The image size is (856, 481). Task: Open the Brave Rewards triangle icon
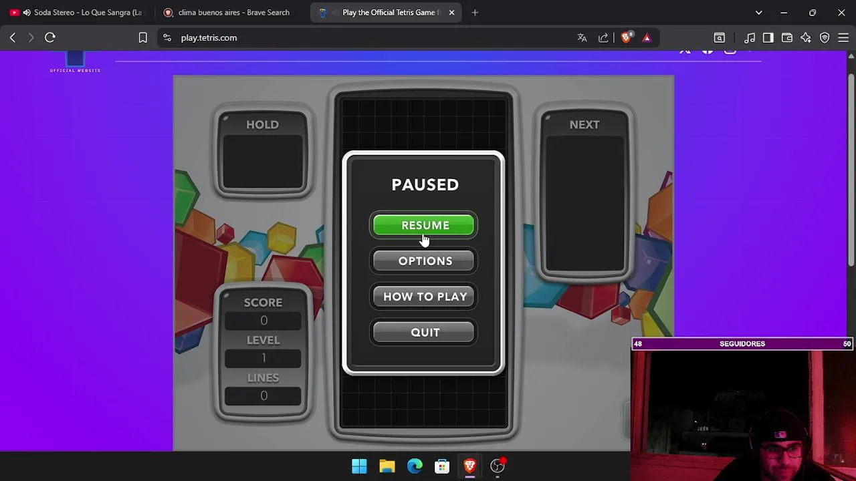tap(647, 38)
